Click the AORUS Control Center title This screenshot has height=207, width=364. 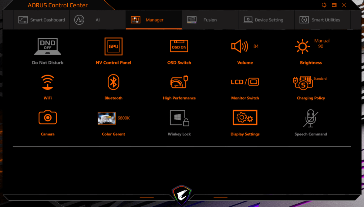pos(58,5)
